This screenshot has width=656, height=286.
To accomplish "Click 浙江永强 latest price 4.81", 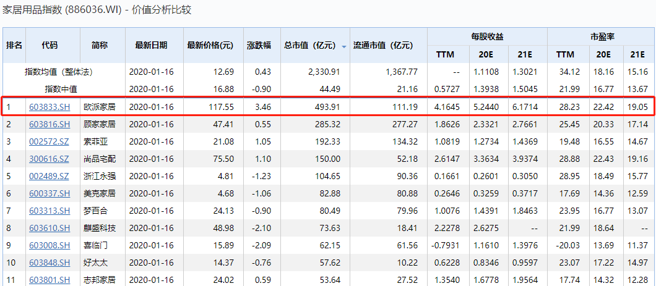I will (226, 176).
